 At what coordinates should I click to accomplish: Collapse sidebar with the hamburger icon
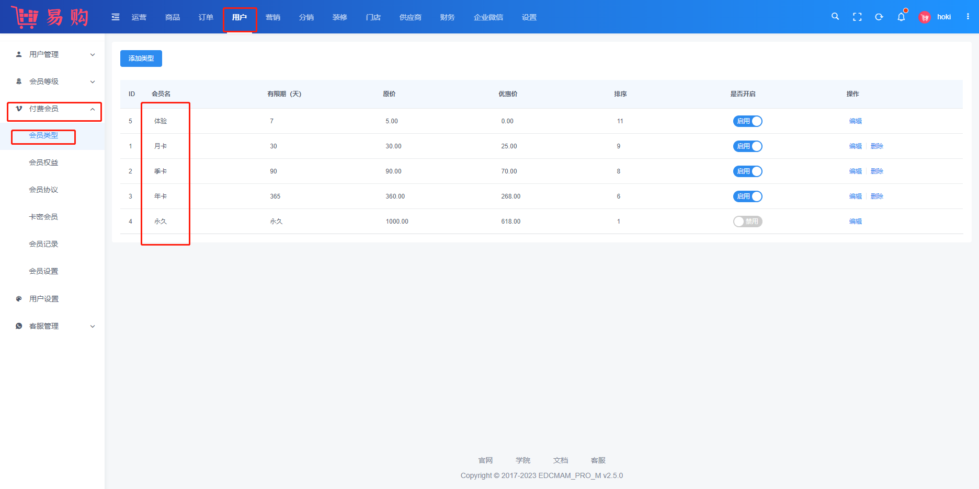click(x=116, y=17)
